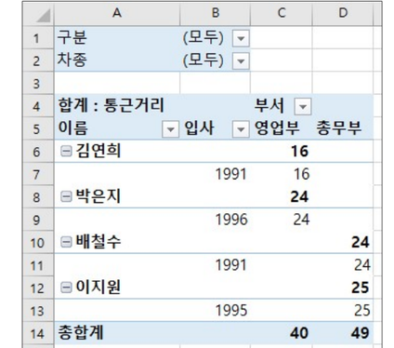Select column D header
The height and width of the screenshot is (348, 394).
click(343, 14)
